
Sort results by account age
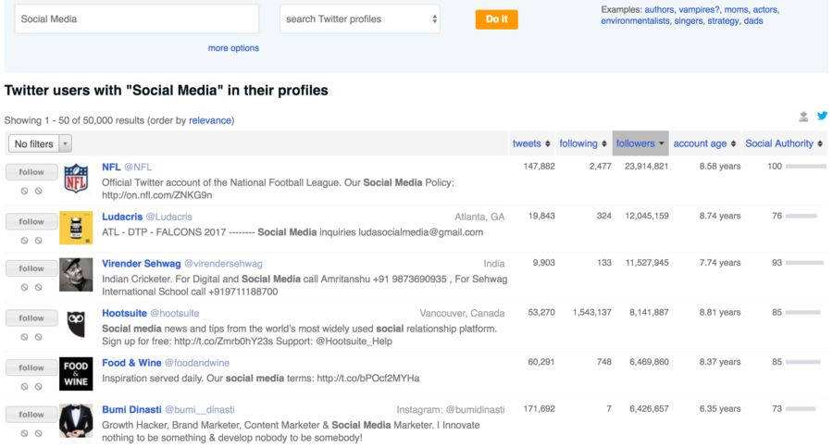coord(704,143)
